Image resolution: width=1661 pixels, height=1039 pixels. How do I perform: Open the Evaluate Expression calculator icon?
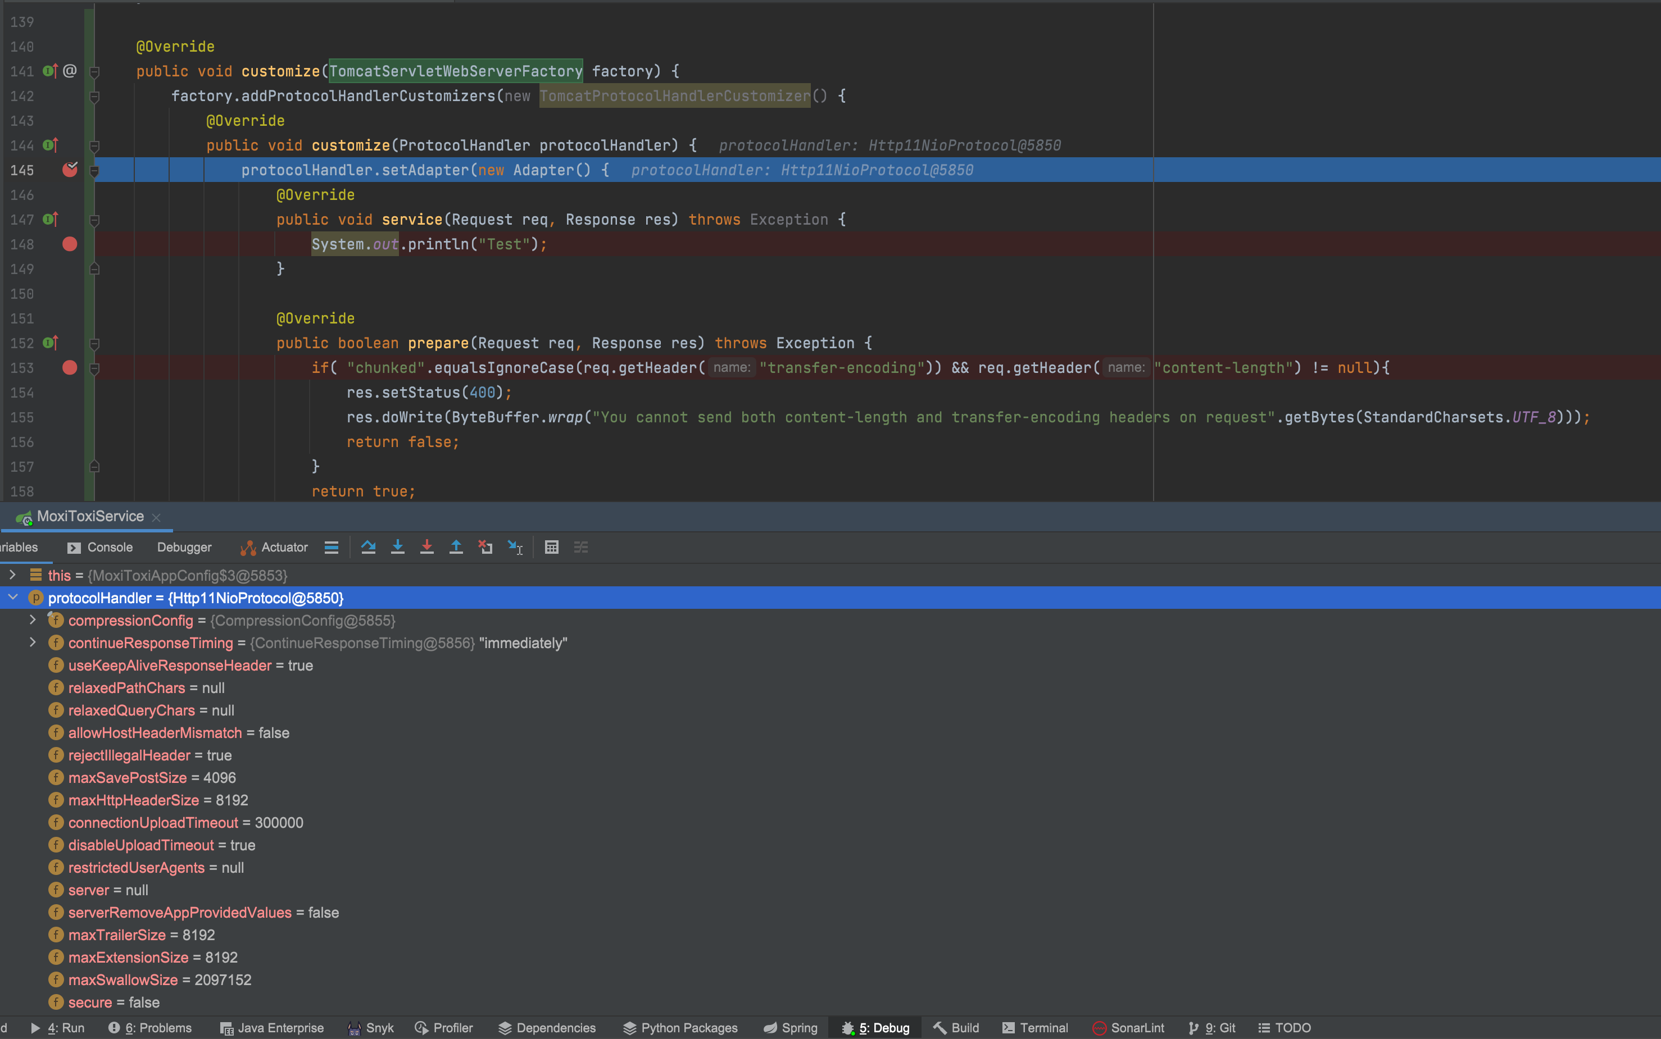[551, 547]
